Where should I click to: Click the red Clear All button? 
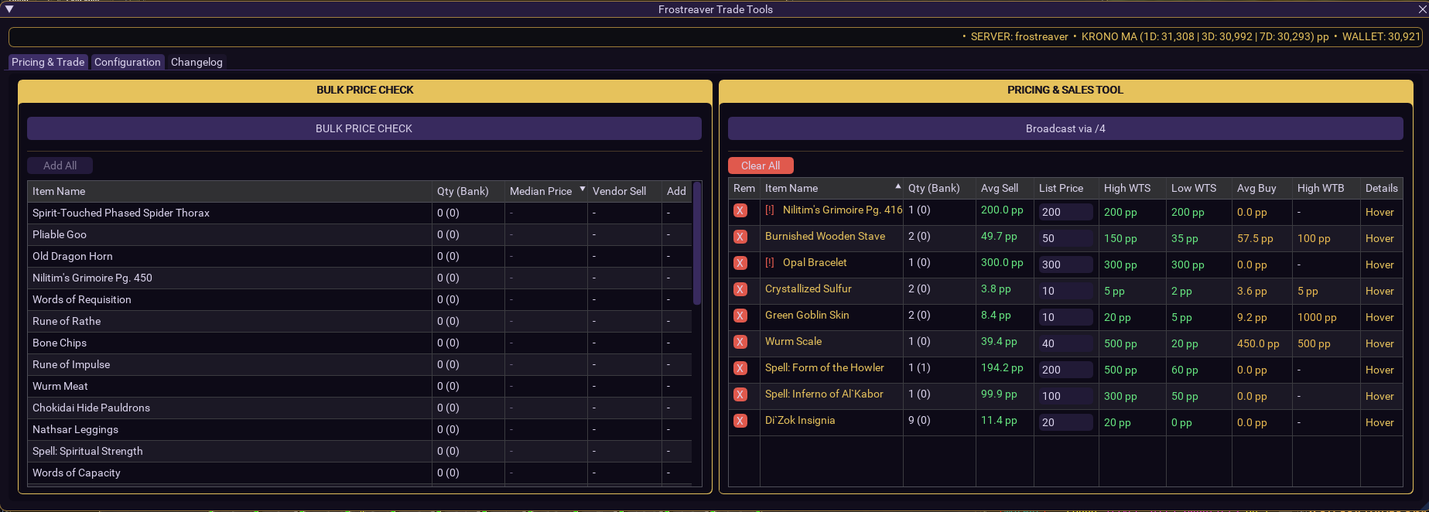click(x=761, y=166)
